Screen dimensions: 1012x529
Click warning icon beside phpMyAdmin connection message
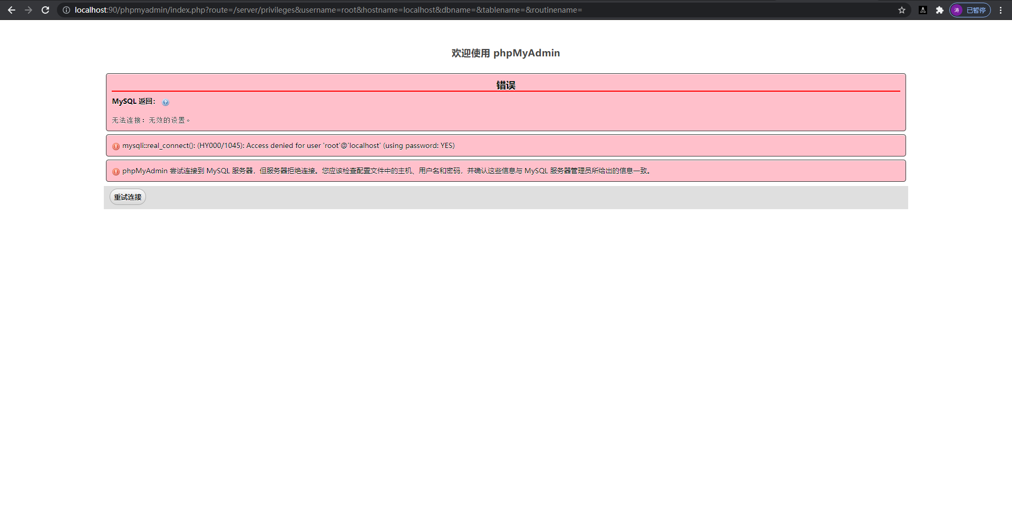[x=116, y=172]
